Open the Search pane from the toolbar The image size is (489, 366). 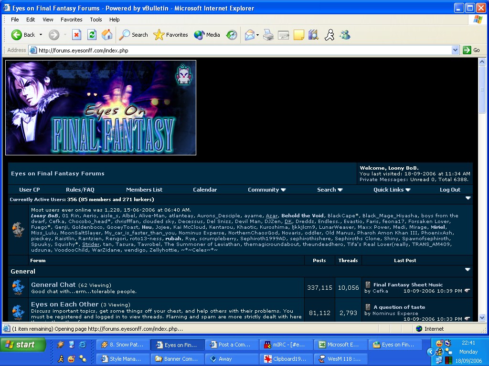[134, 35]
